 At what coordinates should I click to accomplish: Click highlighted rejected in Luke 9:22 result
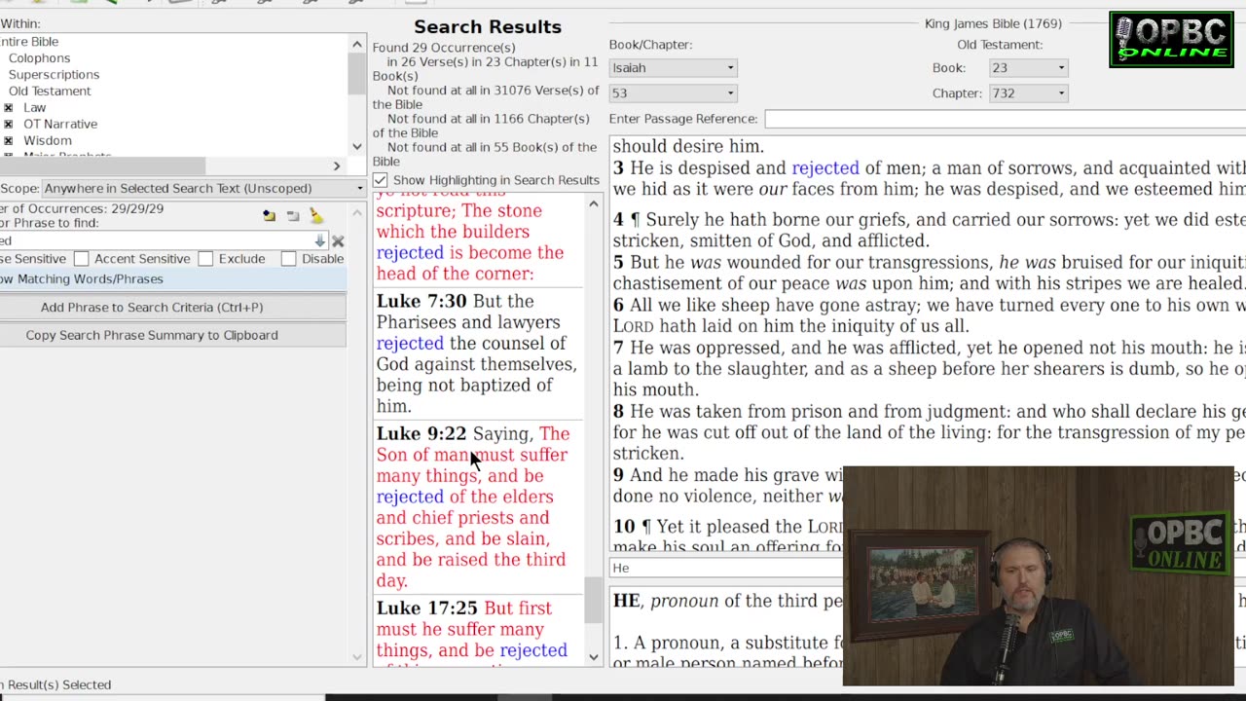tap(410, 497)
